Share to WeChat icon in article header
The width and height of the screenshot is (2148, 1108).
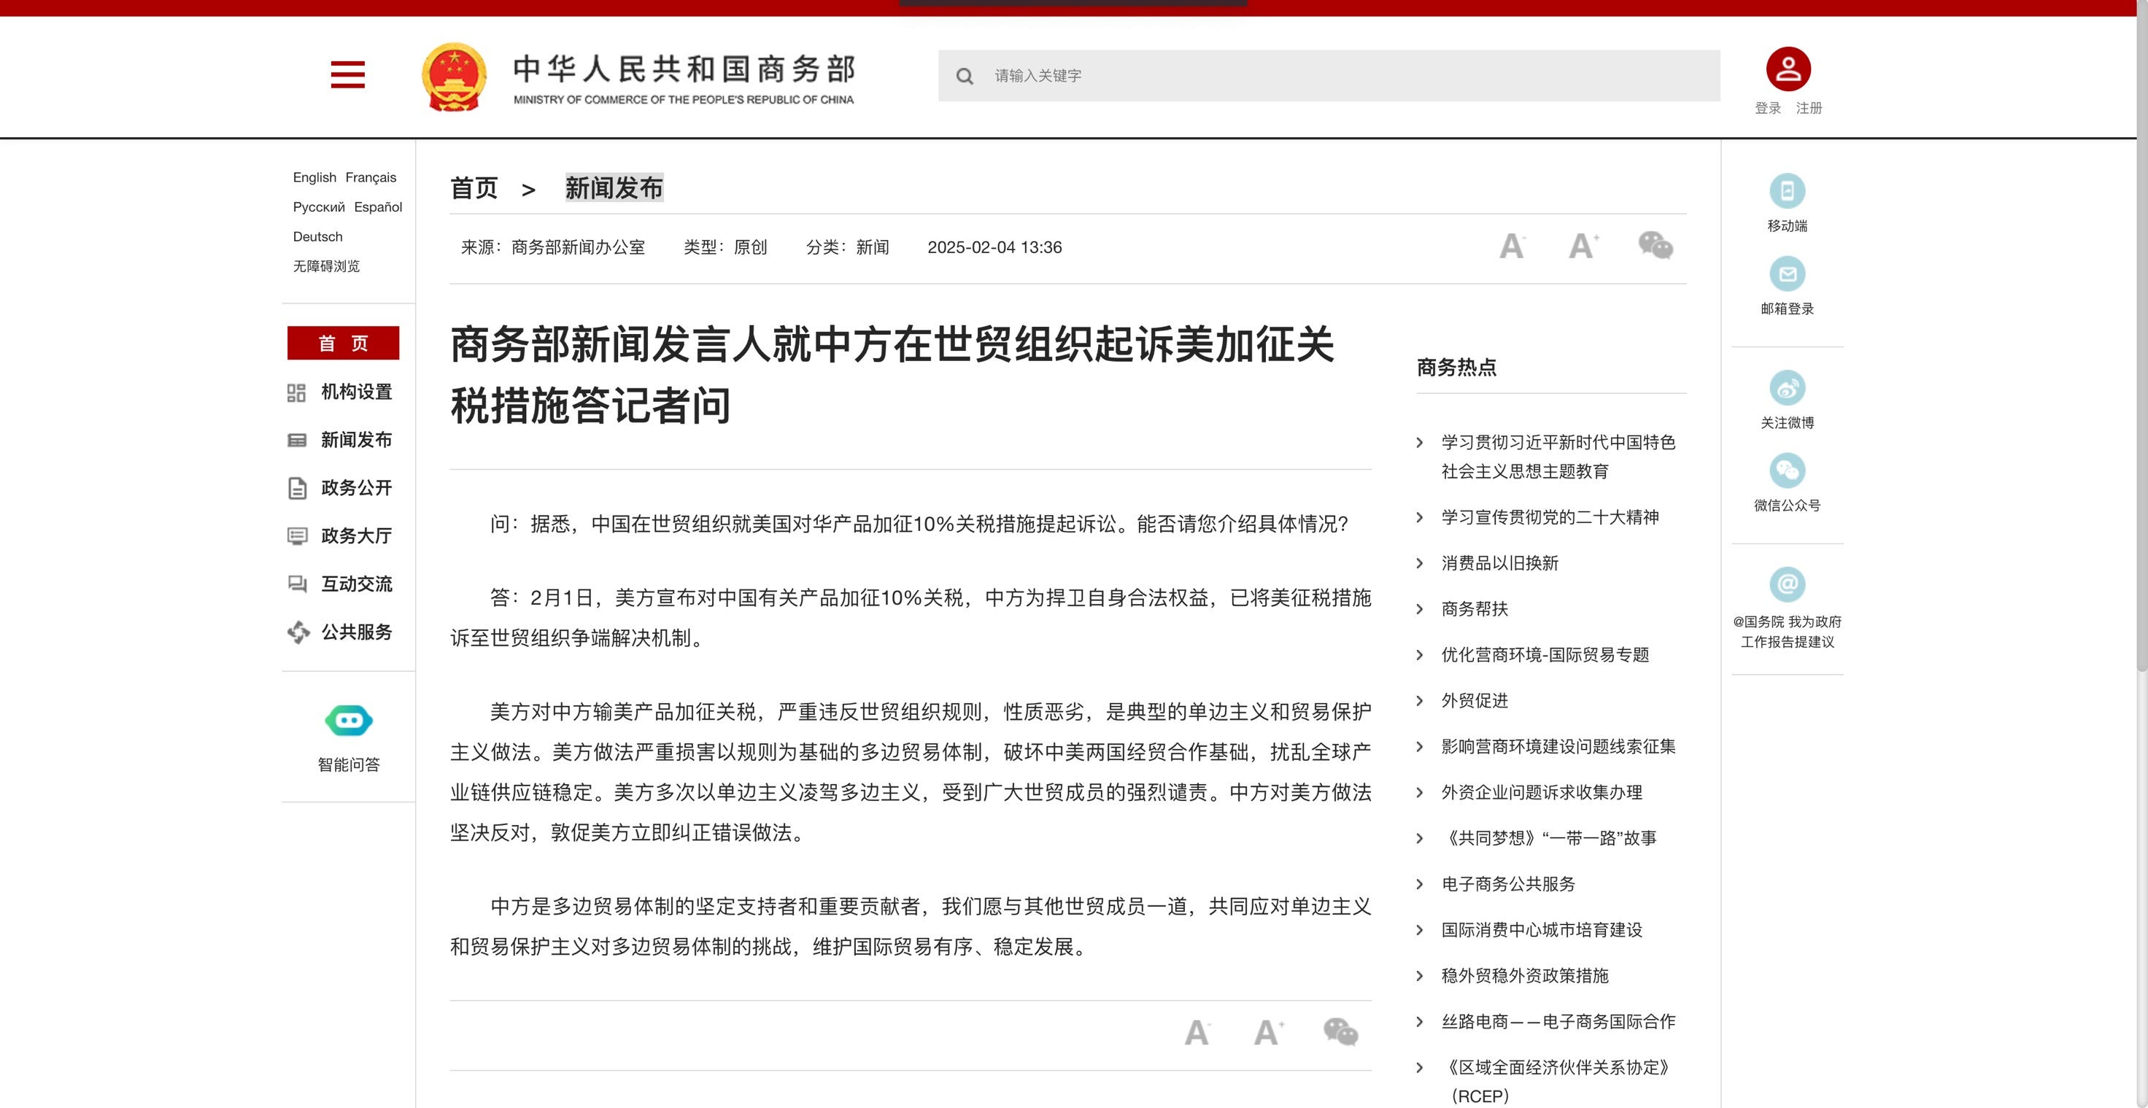coord(1656,245)
